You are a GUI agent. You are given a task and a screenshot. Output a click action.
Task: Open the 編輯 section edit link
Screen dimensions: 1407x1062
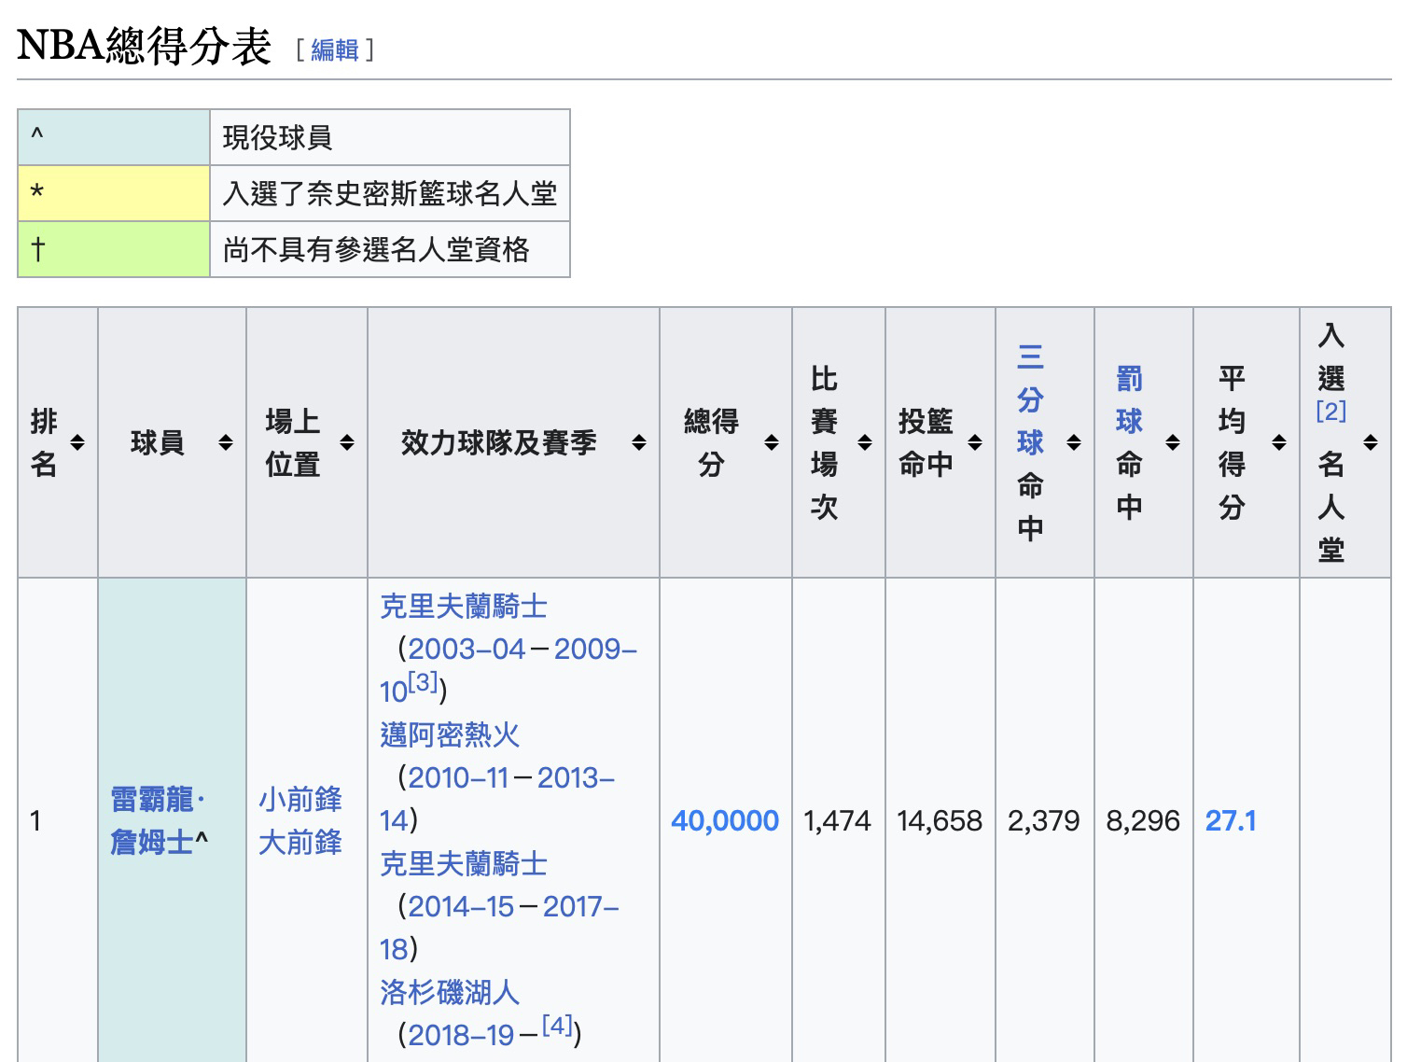[x=334, y=49]
